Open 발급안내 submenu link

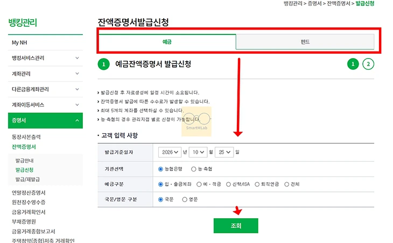click(24, 161)
